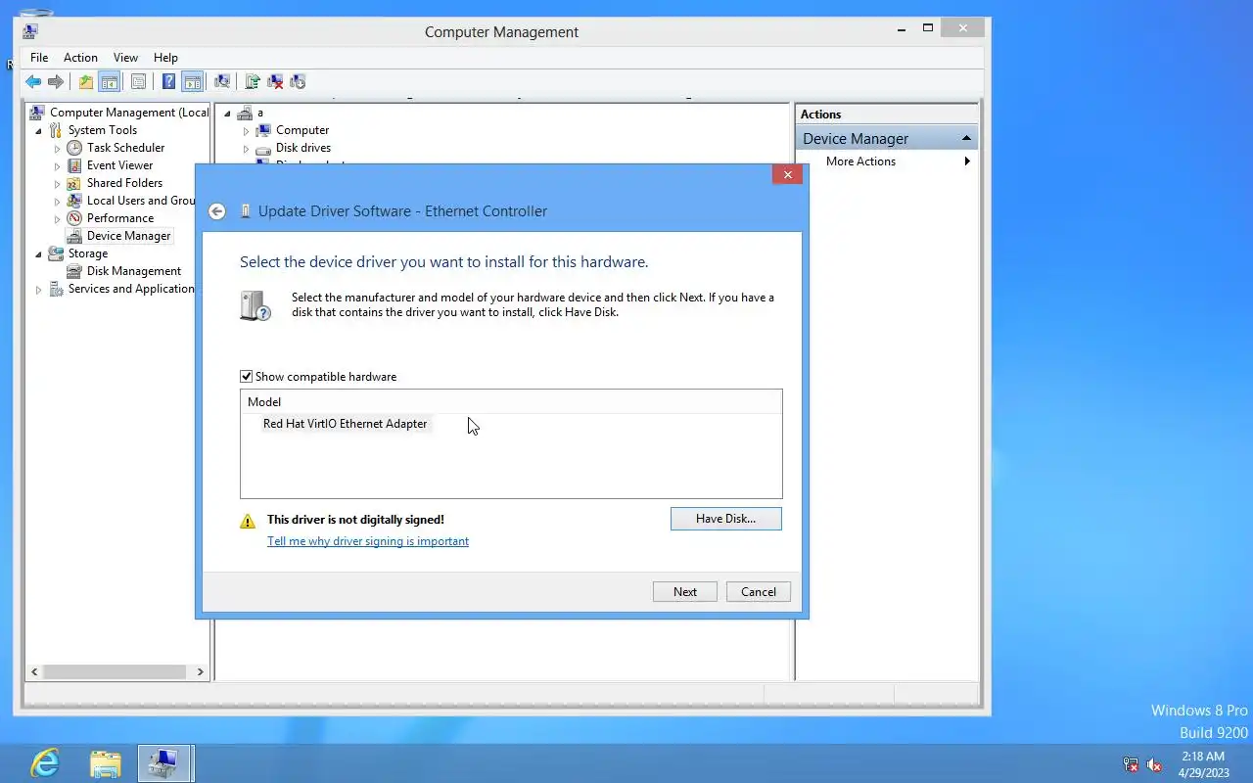The width and height of the screenshot is (1253, 783).
Task: Expand Services and Applications node arrow
Action: tap(39, 289)
